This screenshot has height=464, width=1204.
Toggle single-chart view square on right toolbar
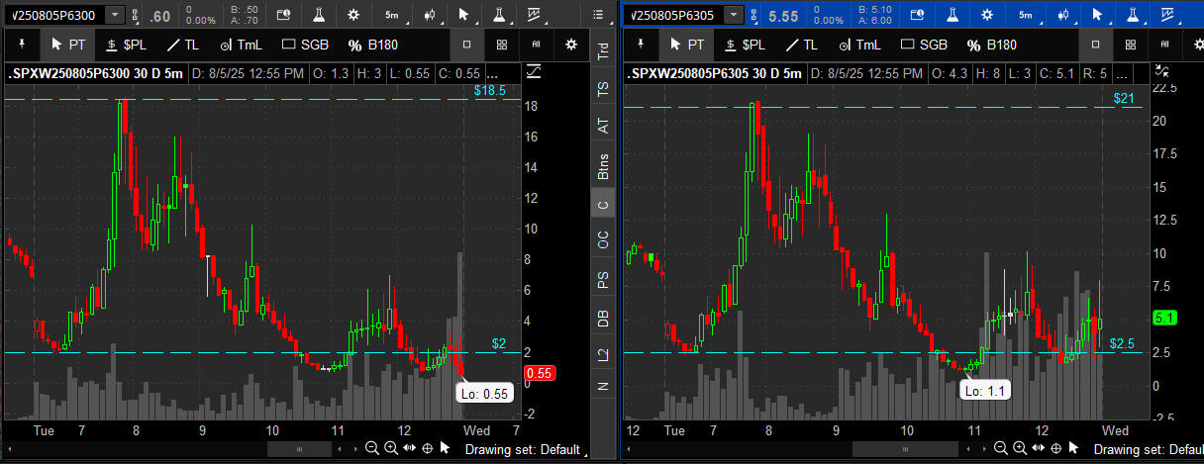[x=1095, y=45]
